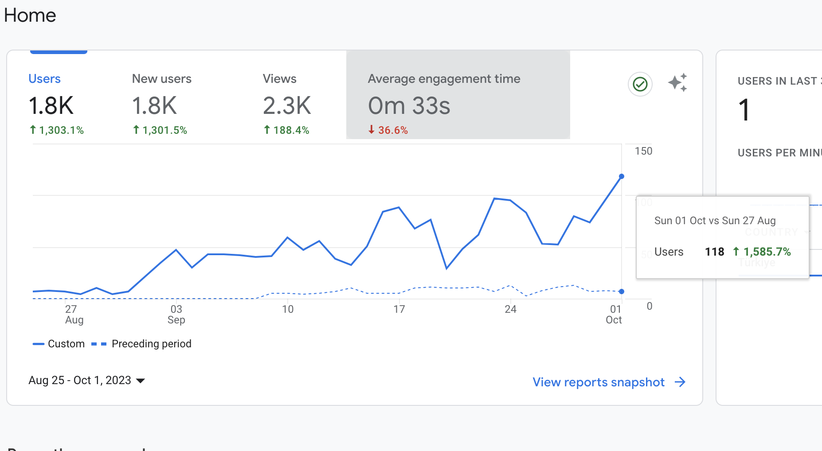Click the date range dropdown arrow
Screen dimensions: 822x451
(x=141, y=381)
